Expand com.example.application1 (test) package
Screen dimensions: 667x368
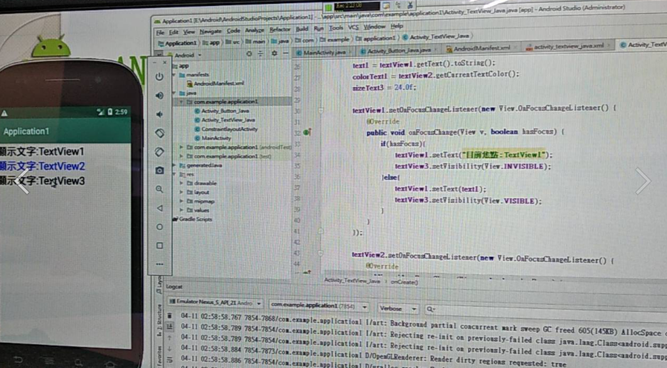click(x=182, y=156)
